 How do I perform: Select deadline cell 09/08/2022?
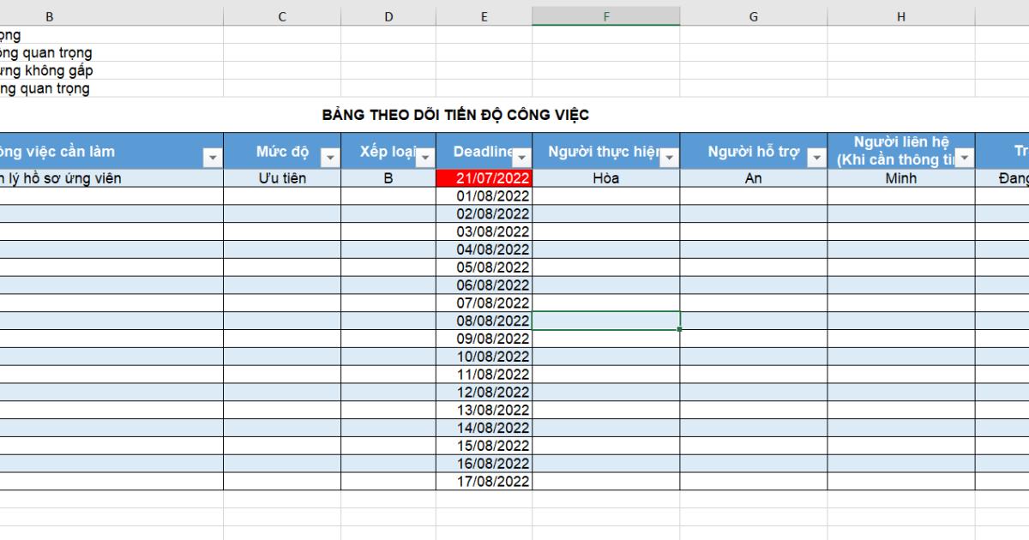tap(484, 339)
